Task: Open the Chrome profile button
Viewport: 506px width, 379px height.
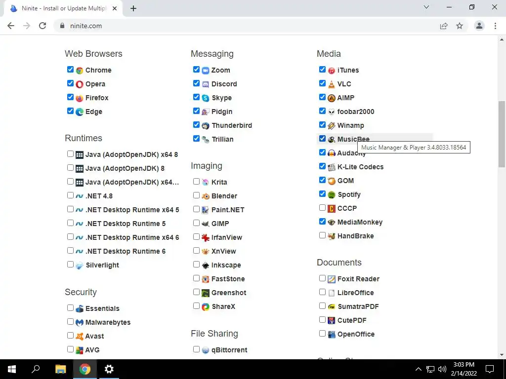Action: pos(479,26)
